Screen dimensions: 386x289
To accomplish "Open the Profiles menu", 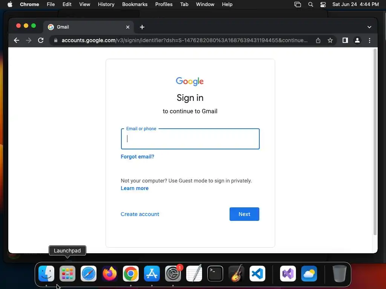I will point(164,5).
